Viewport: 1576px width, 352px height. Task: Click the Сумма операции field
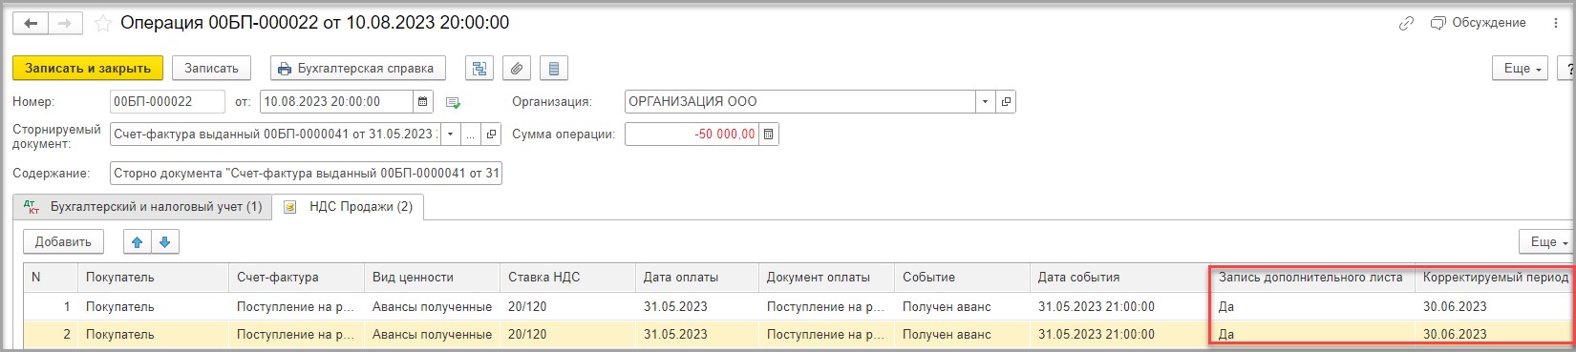pos(692,135)
